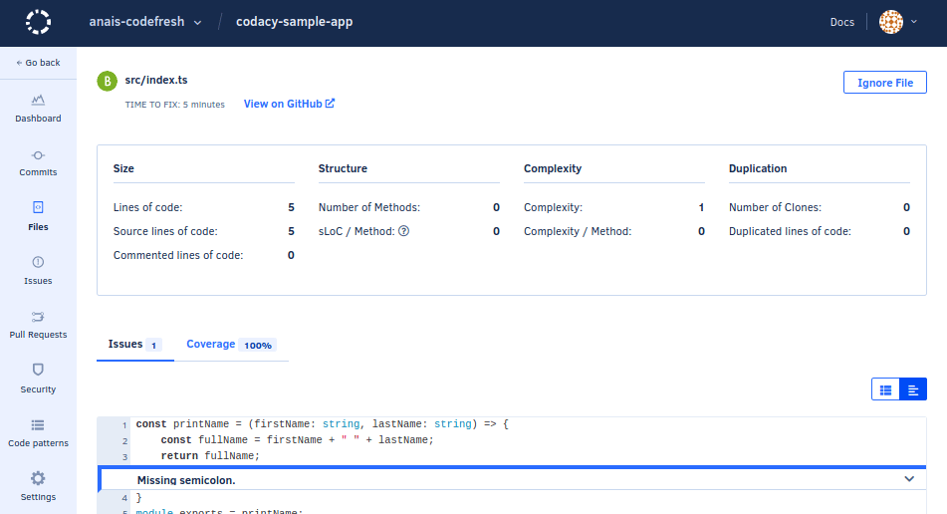Expand the Missing semicolon issue details
947x514 pixels.
tap(908, 479)
